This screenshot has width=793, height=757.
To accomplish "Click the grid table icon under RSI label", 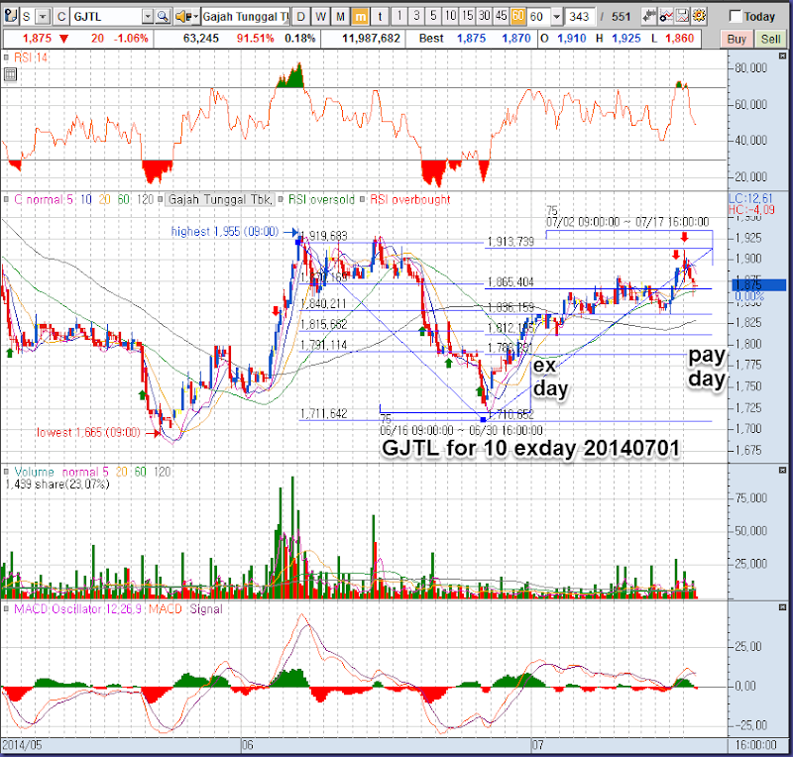I will 10,75.
